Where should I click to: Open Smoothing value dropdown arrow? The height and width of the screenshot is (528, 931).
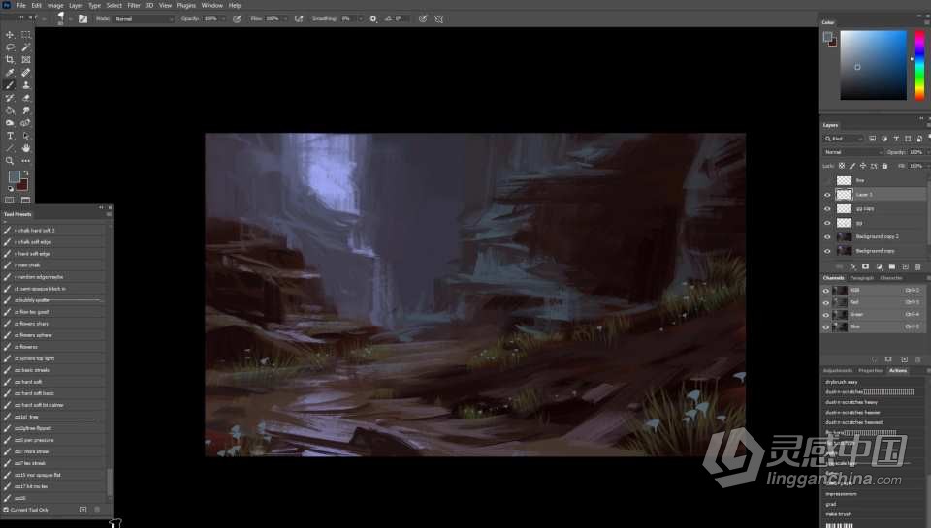click(360, 19)
